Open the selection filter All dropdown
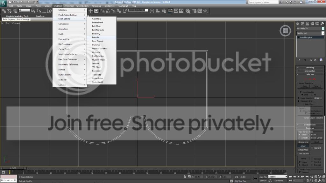The image size is (326, 183). coord(25,10)
